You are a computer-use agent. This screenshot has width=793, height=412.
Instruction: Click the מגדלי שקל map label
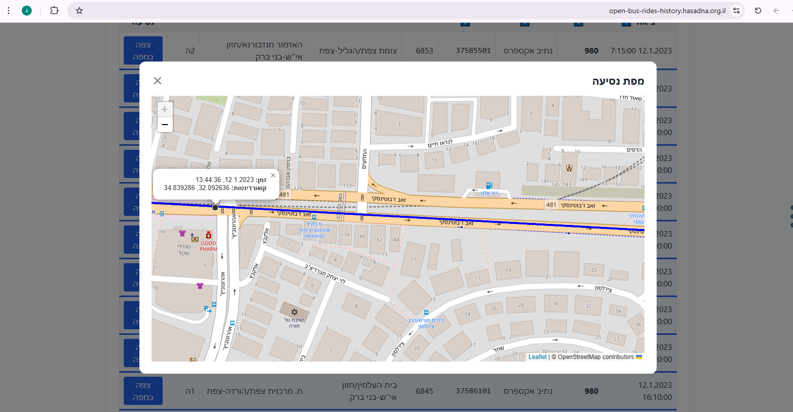(184, 250)
